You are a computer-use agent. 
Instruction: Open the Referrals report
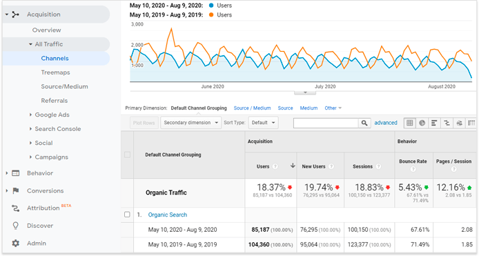55,101
